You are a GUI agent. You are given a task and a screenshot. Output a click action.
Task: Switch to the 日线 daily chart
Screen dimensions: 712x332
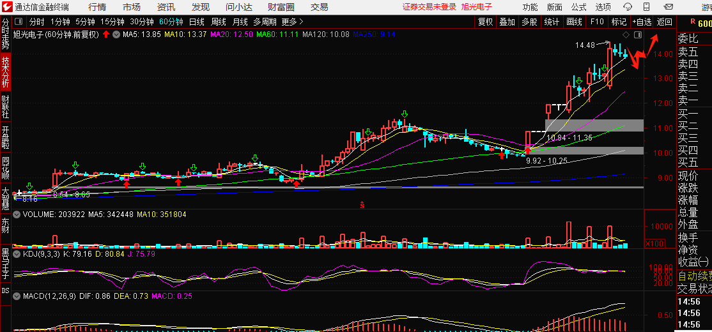(x=197, y=22)
